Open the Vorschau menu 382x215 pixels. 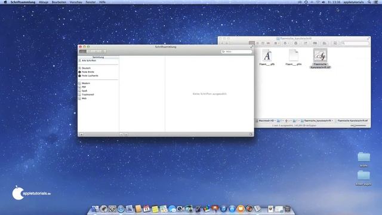[76, 2]
